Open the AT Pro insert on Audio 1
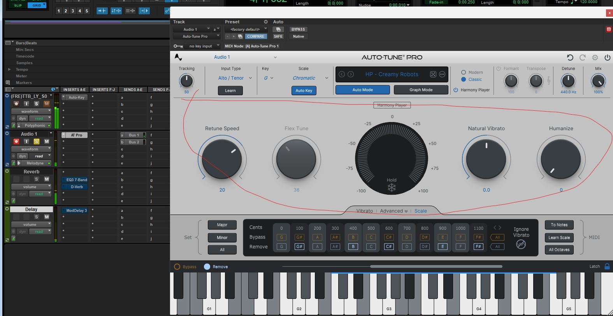 pos(76,135)
